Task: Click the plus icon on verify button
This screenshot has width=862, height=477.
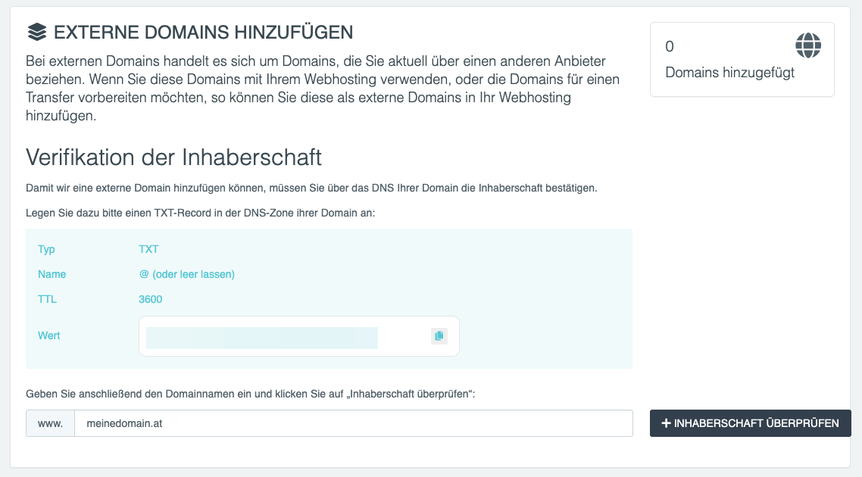Action: tap(667, 423)
